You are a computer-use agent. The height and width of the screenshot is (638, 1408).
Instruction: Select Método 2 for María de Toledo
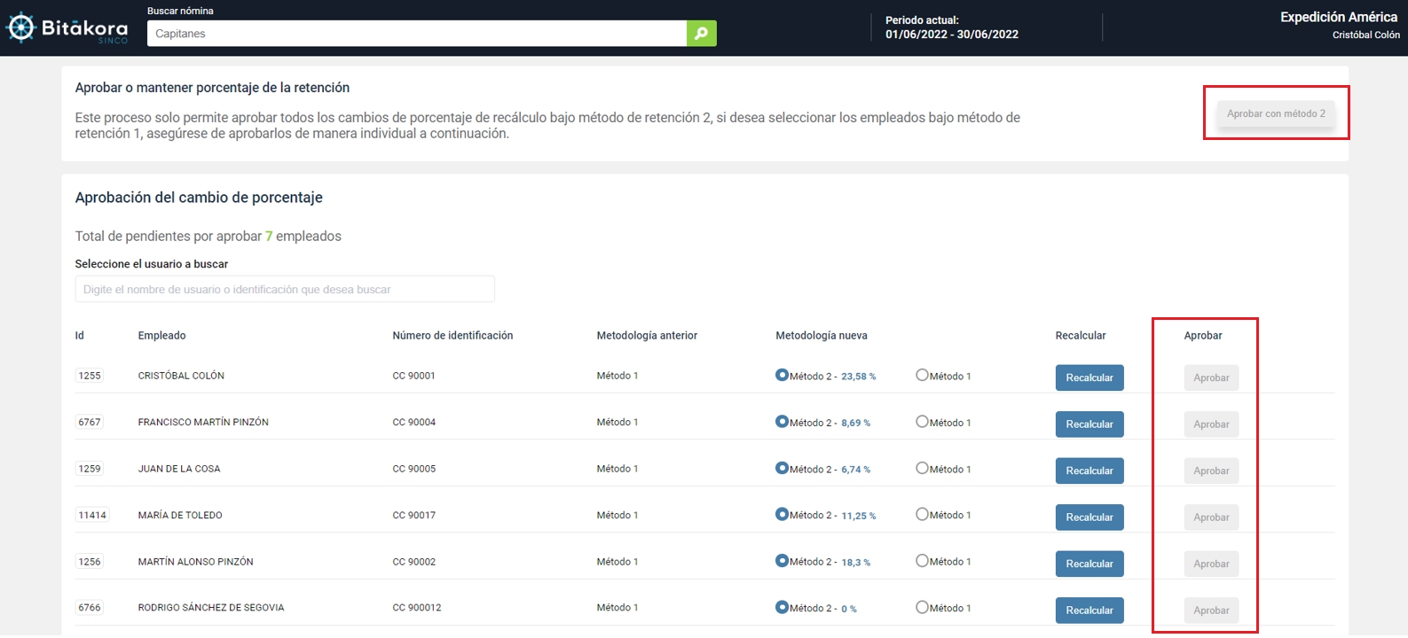(x=782, y=514)
